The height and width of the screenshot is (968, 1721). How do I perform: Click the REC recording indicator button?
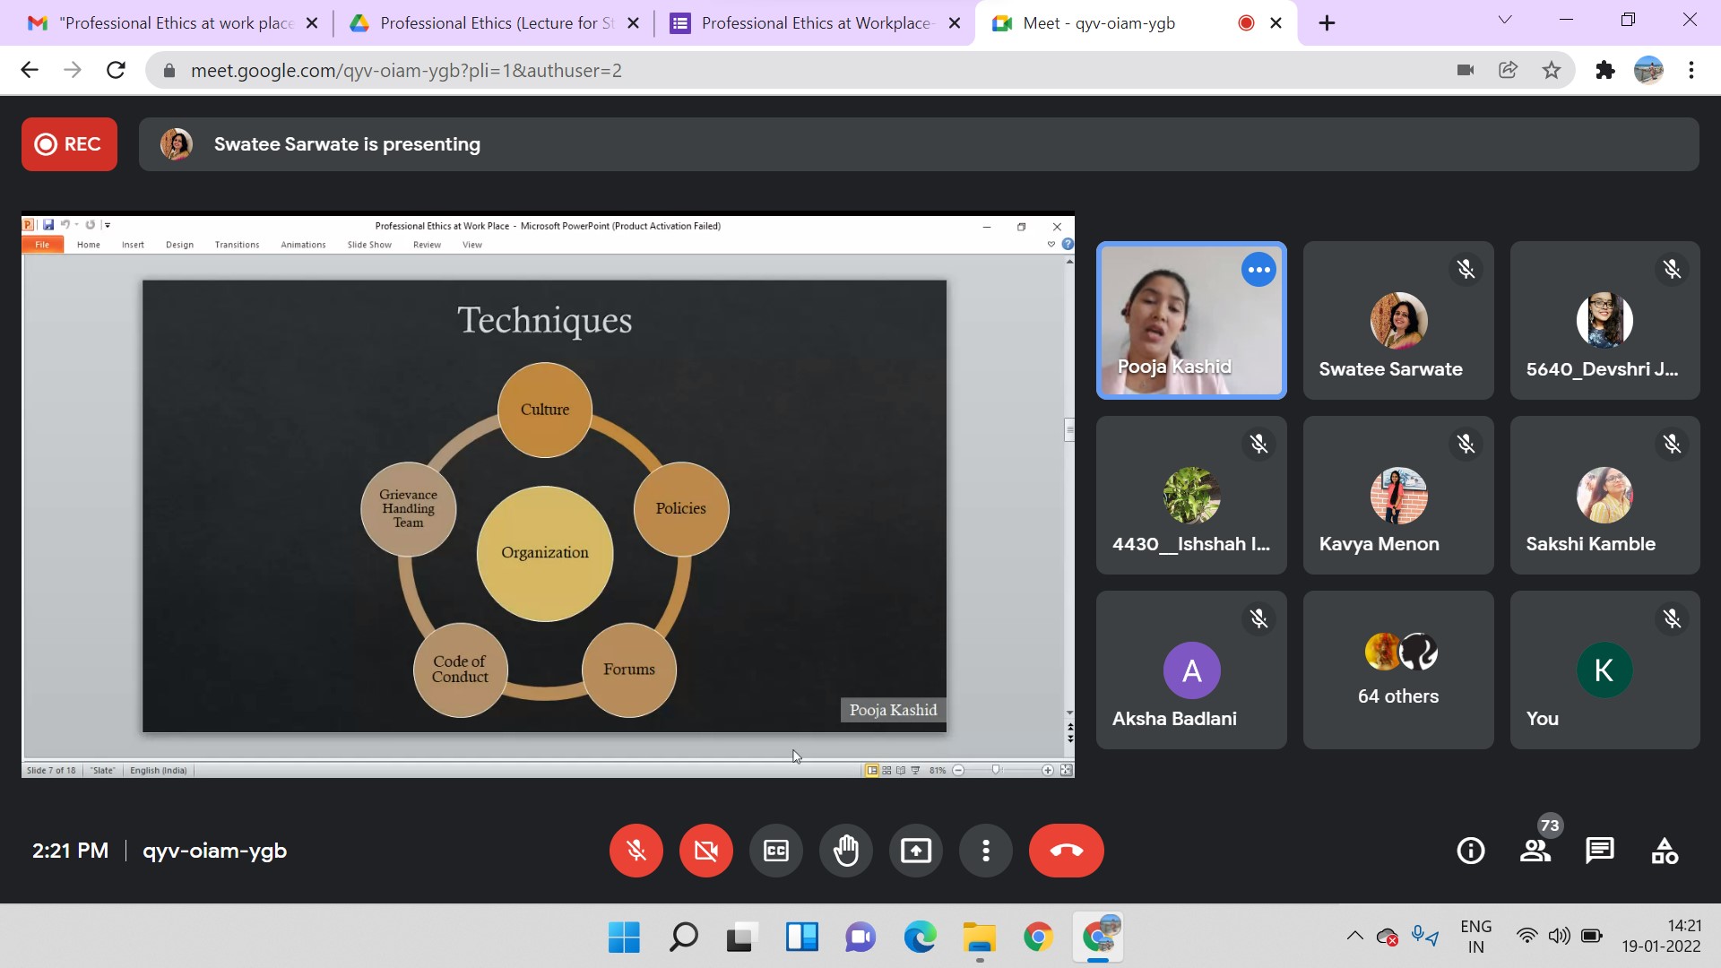point(69,144)
